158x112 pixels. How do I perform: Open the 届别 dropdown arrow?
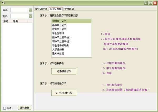30,10
